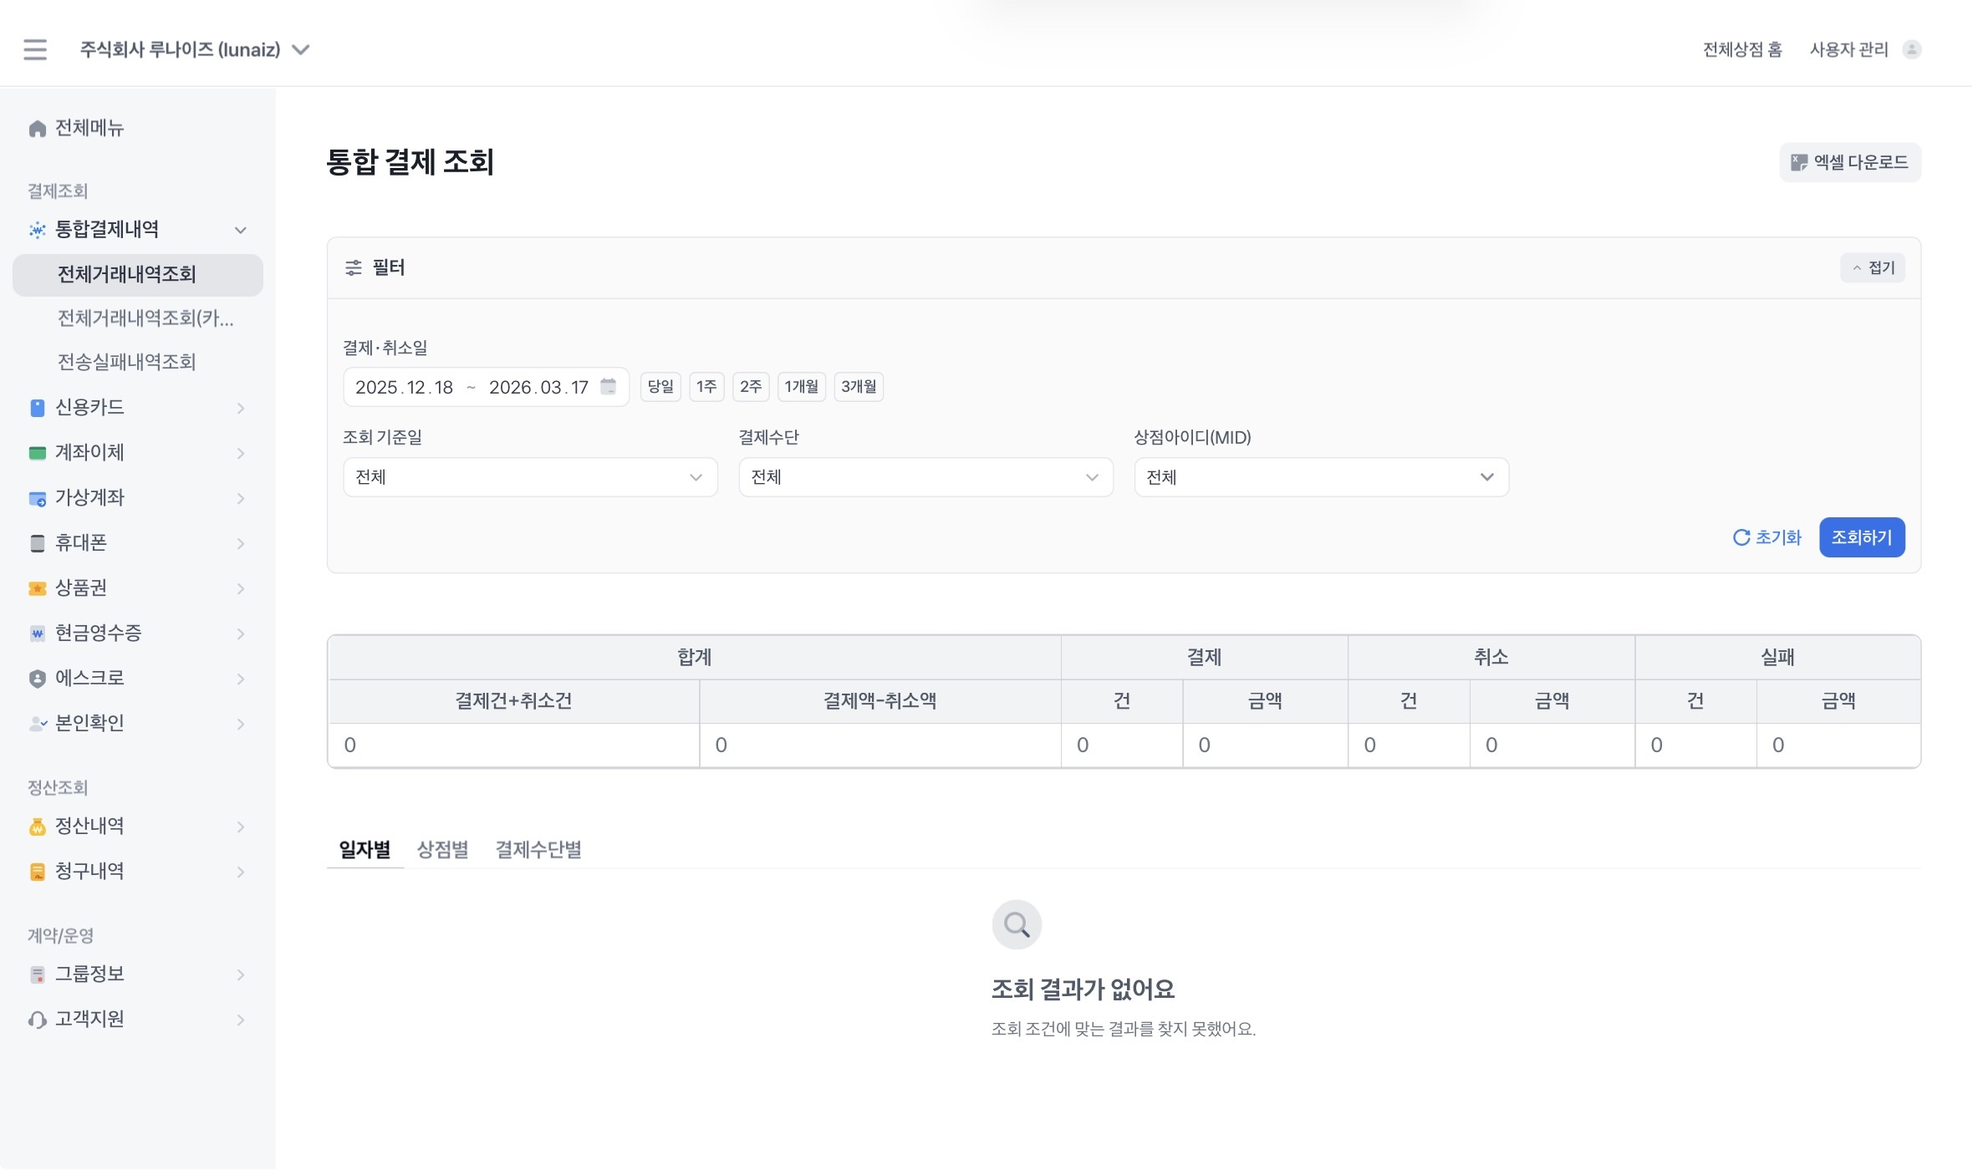Click the calendar icon in date field

click(x=609, y=386)
